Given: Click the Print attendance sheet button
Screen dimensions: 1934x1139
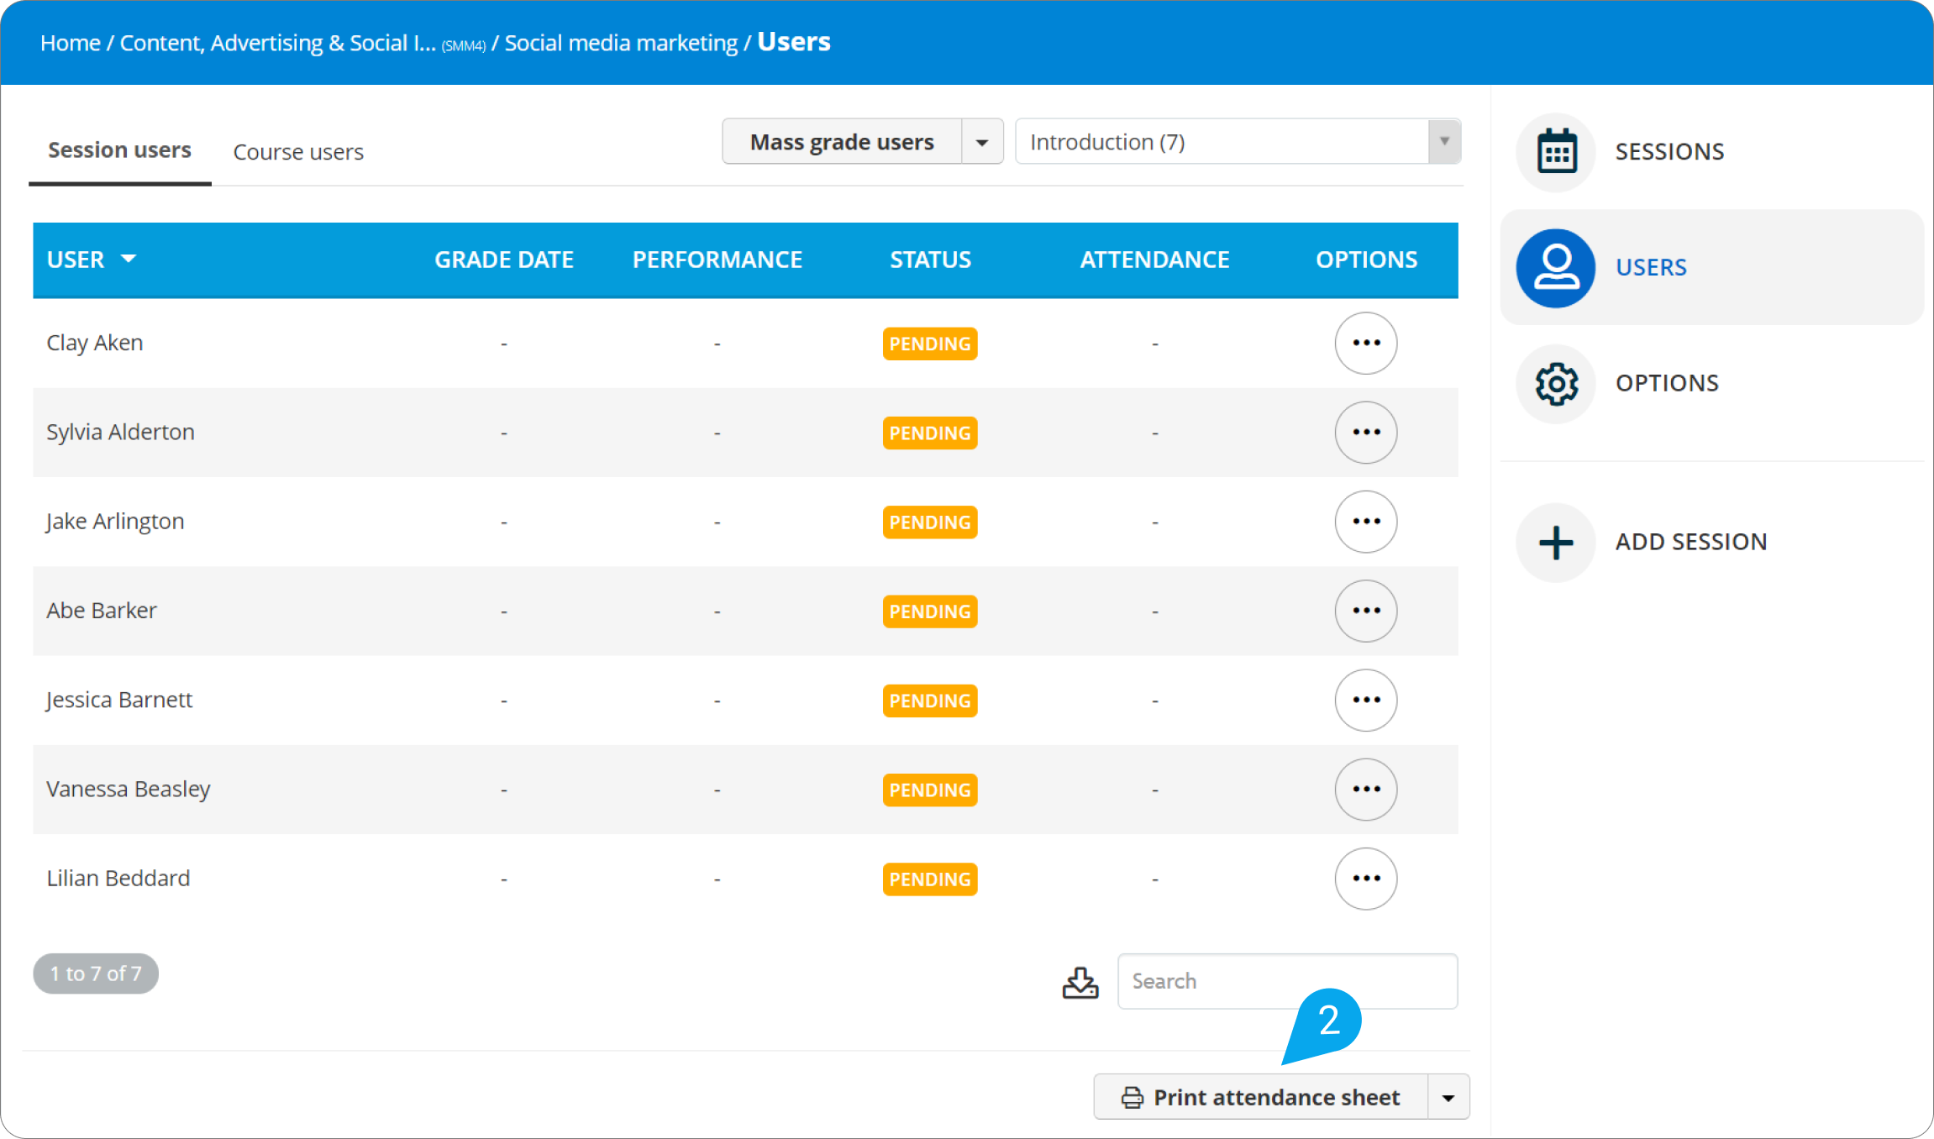Looking at the screenshot, I should point(1260,1097).
